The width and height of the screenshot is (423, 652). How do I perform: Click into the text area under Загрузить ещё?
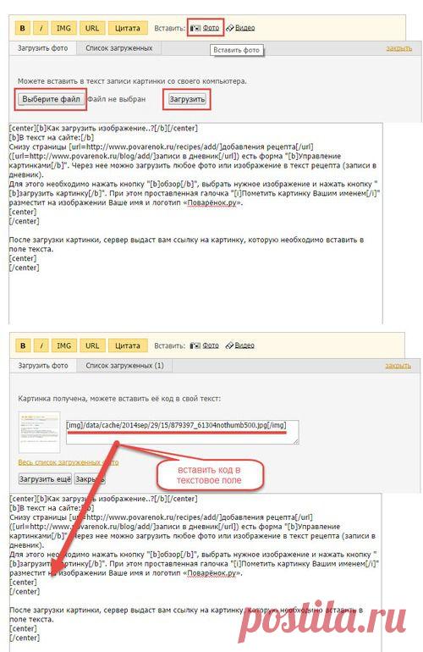(x=195, y=572)
